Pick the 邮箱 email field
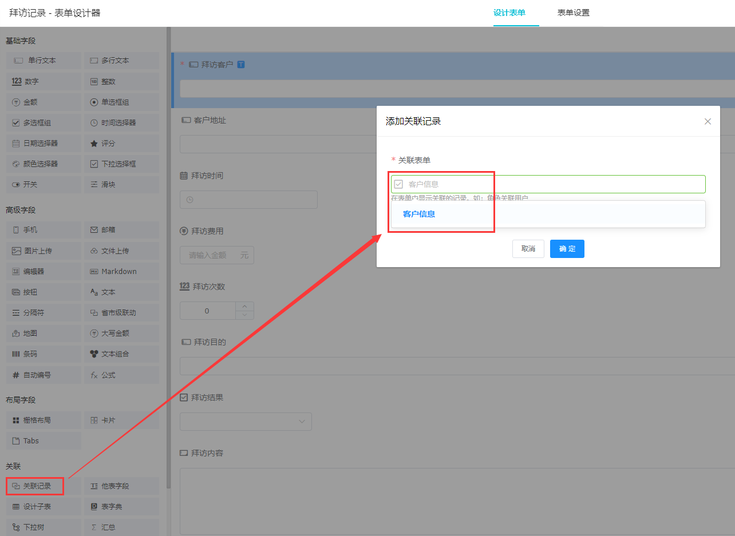The width and height of the screenshot is (735, 536). tap(122, 230)
